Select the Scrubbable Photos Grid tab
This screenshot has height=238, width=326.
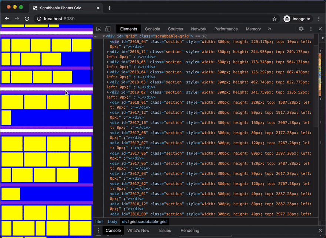point(66,8)
